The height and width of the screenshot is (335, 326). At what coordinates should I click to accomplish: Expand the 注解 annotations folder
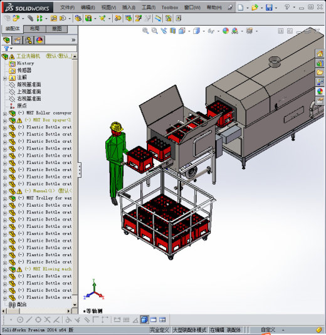pyautogui.click(x=5, y=79)
